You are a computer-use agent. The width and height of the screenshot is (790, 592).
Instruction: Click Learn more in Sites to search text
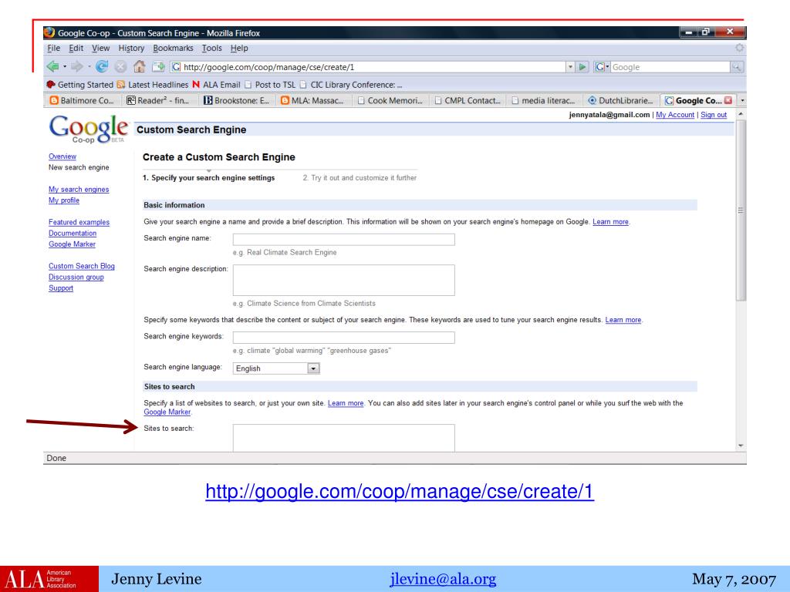click(346, 403)
